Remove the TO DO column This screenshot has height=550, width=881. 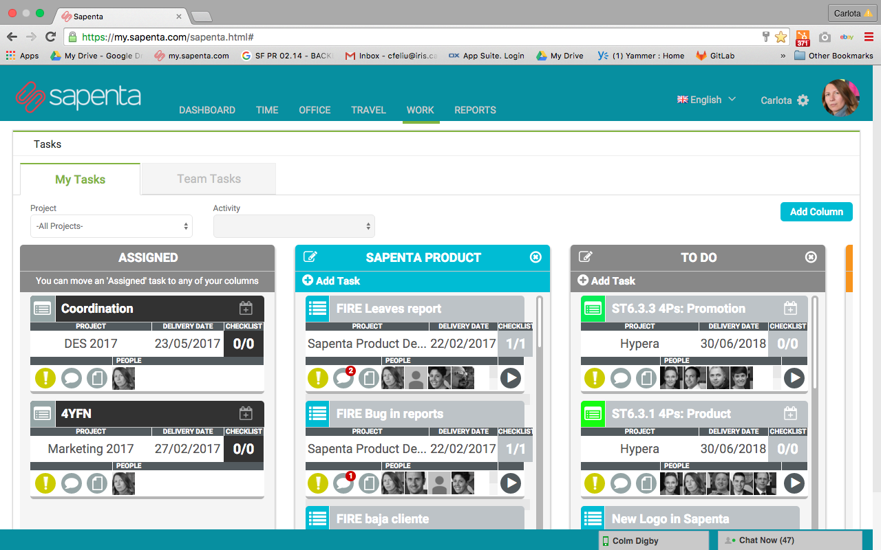pos(811,257)
